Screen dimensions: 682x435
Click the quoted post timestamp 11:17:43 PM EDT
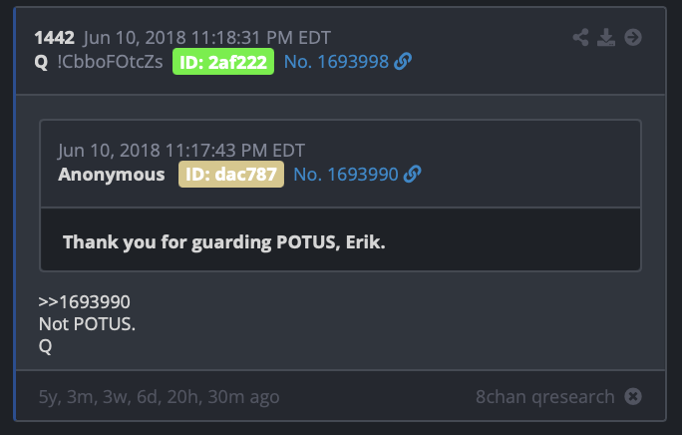coord(235,151)
